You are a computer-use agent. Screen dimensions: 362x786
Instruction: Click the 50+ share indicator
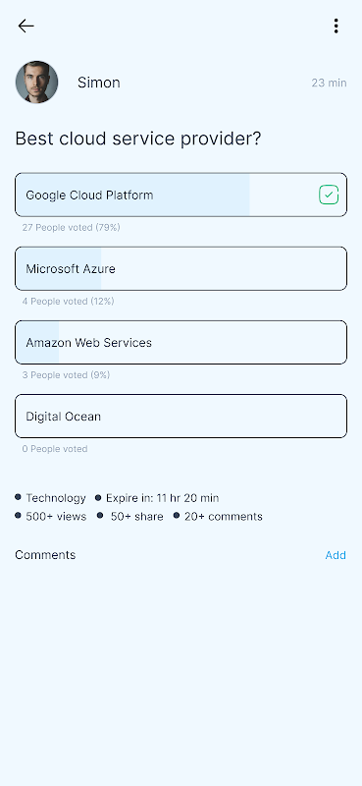point(136,517)
